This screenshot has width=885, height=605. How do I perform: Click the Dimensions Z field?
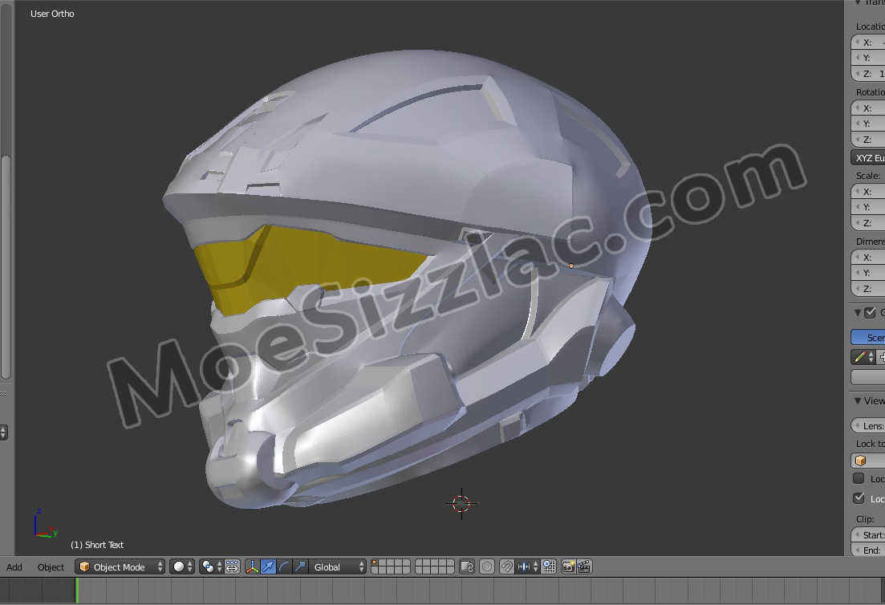(x=868, y=288)
